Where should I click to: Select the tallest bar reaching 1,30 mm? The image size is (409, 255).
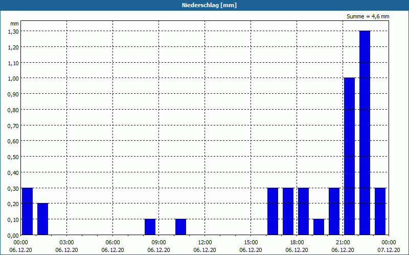click(365, 133)
